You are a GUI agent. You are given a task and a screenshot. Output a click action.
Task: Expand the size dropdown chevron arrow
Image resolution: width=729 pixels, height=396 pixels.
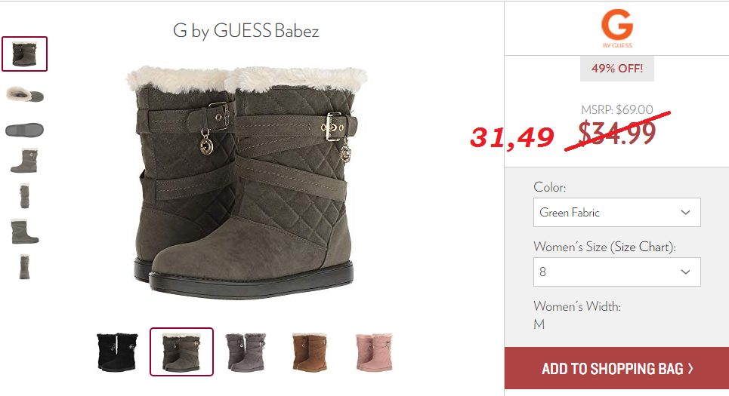coord(685,272)
